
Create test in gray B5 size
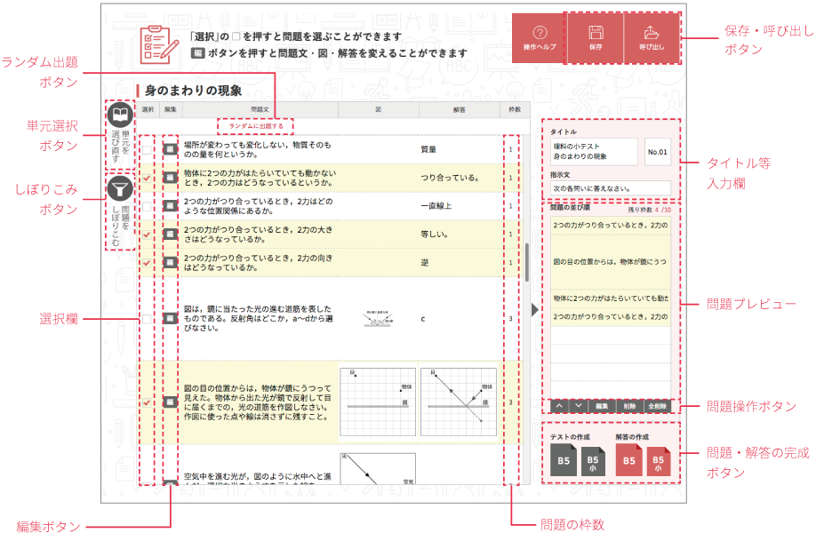[564, 461]
